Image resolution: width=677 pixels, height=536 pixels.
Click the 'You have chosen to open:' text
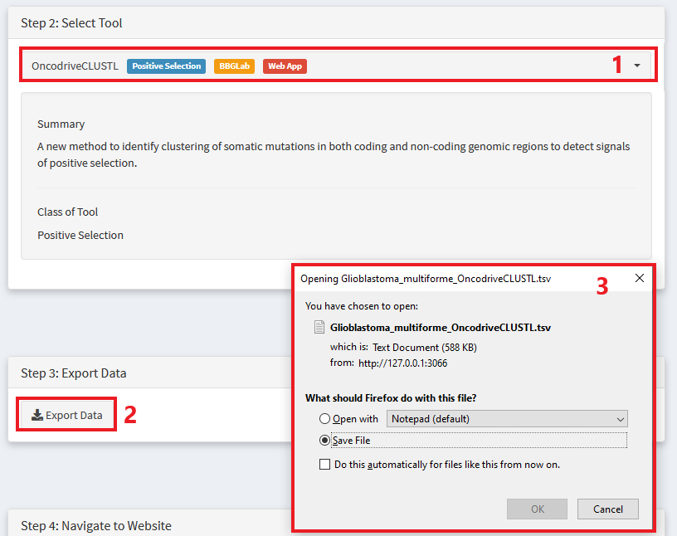coord(362,306)
